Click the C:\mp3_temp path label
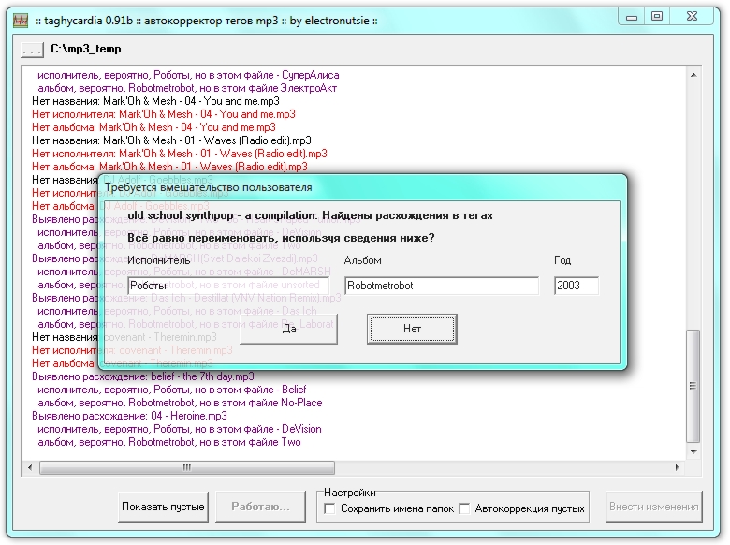Viewport: 730px width, 545px height. pyautogui.click(x=86, y=49)
